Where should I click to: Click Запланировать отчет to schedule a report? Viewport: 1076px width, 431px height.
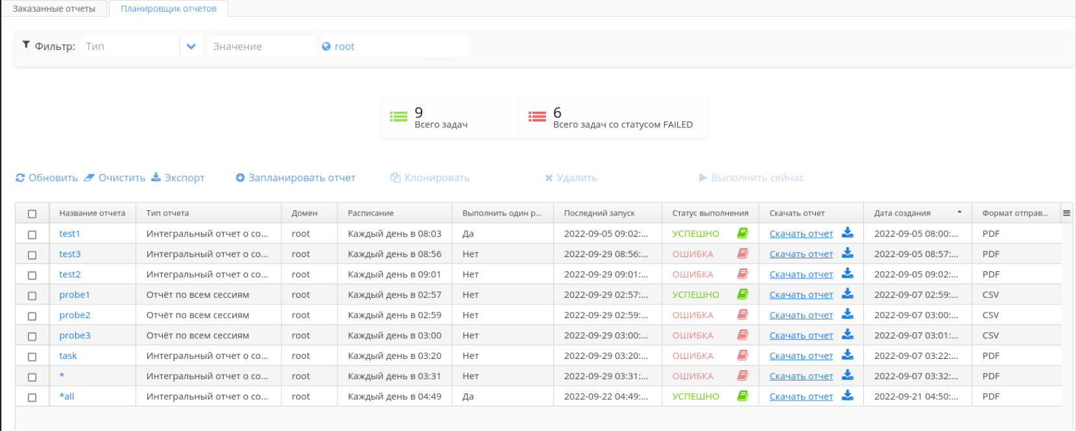296,178
